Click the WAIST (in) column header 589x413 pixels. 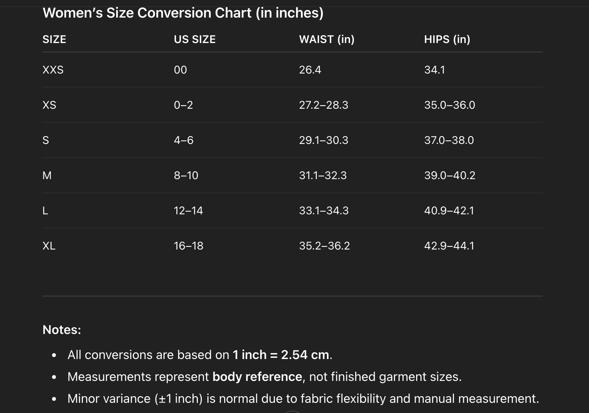click(x=327, y=40)
